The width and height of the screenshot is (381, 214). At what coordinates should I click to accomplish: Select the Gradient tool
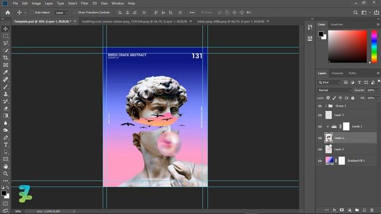click(5, 116)
